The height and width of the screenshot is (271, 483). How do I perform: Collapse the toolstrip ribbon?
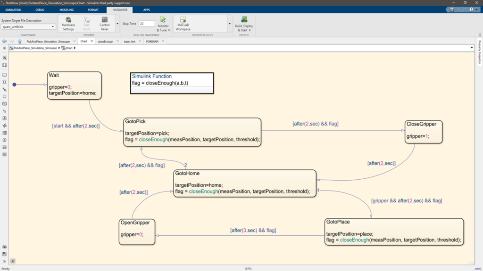point(479,34)
